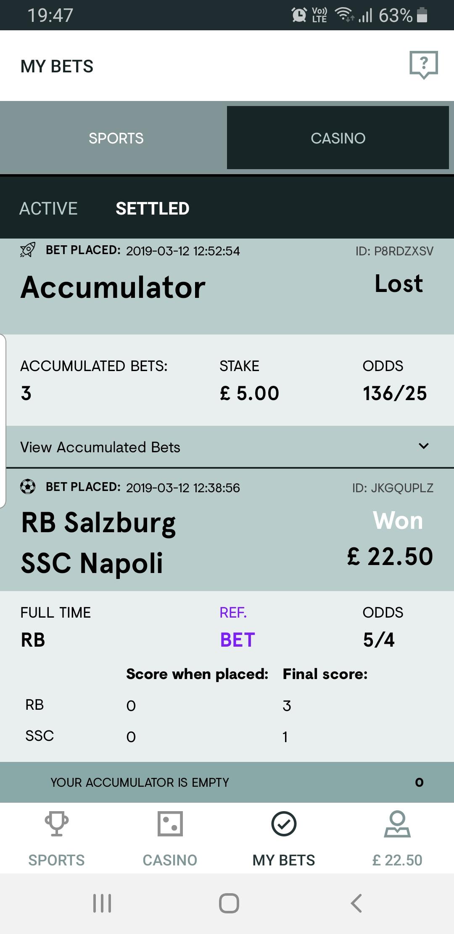Tap the Sports trophy icon
The width and height of the screenshot is (454, 934).
[x=57, y=823]
